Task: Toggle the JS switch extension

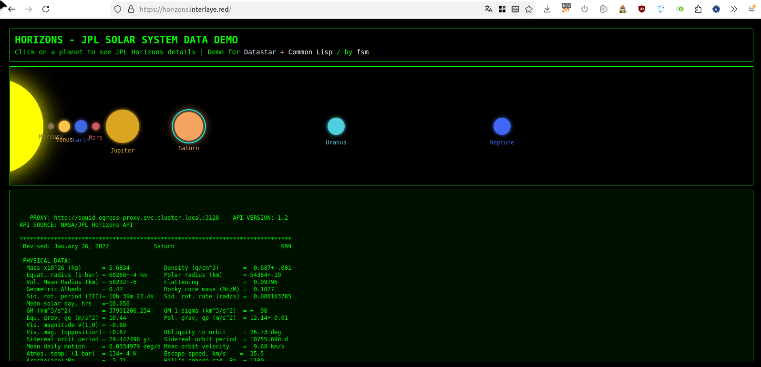Action: (680, 9)
